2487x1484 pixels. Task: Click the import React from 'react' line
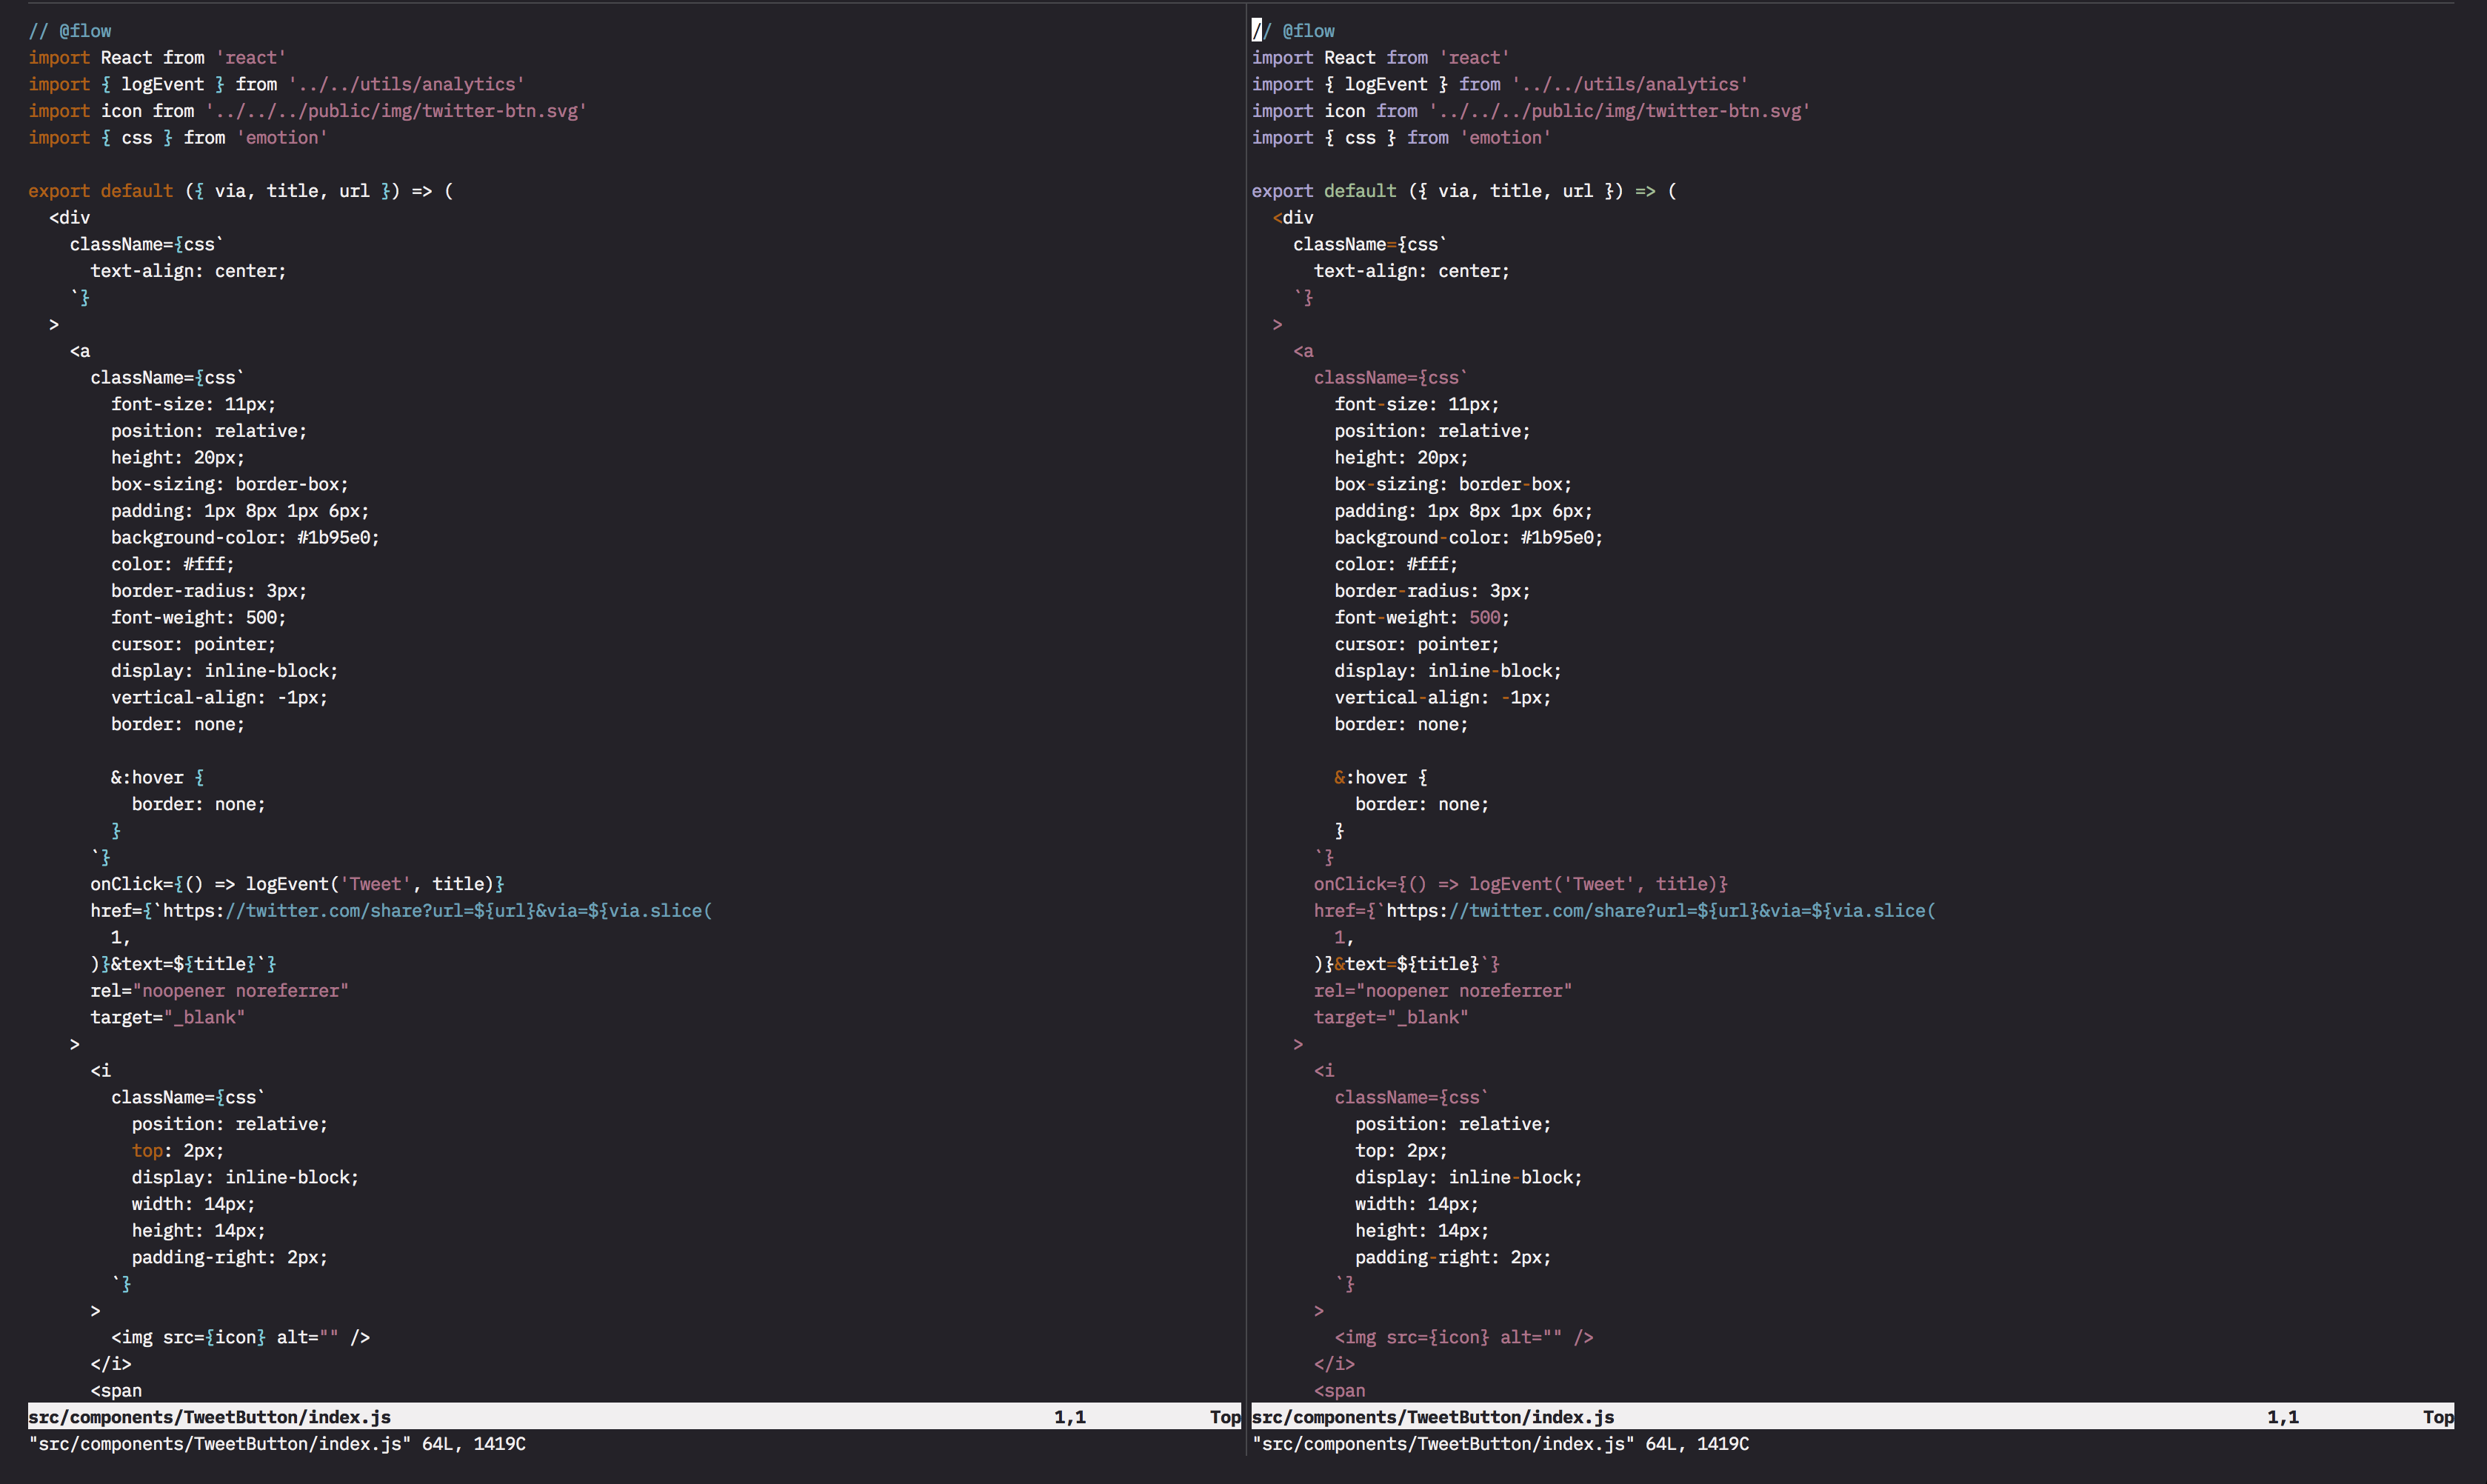pos(156,57)
